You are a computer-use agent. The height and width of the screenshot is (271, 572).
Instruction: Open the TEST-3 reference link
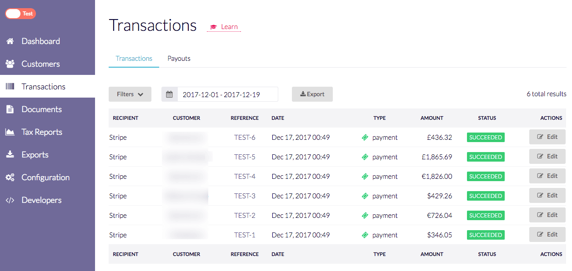click(x=245, y=196)
